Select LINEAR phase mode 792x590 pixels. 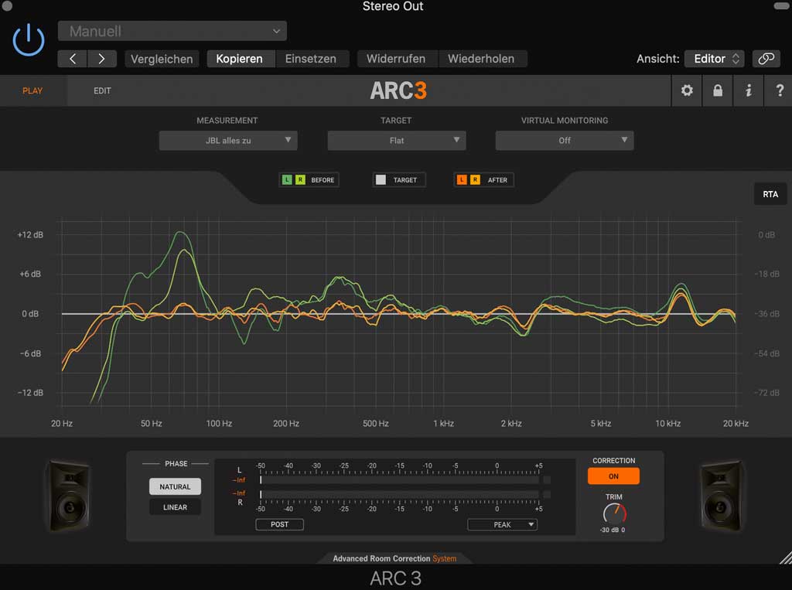(x=175, y=507)
